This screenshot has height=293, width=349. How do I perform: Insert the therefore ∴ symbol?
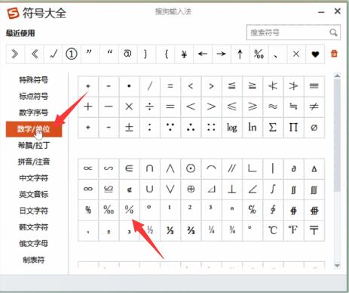pyautogui.click(x=191, y=128)
